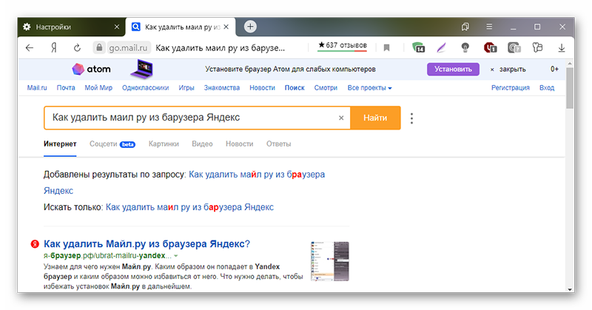Image resolution: width=592 pixels, height=310 pixels.
Task: Open Yandex home via the Я icon
Action: (x=54, y=47)
